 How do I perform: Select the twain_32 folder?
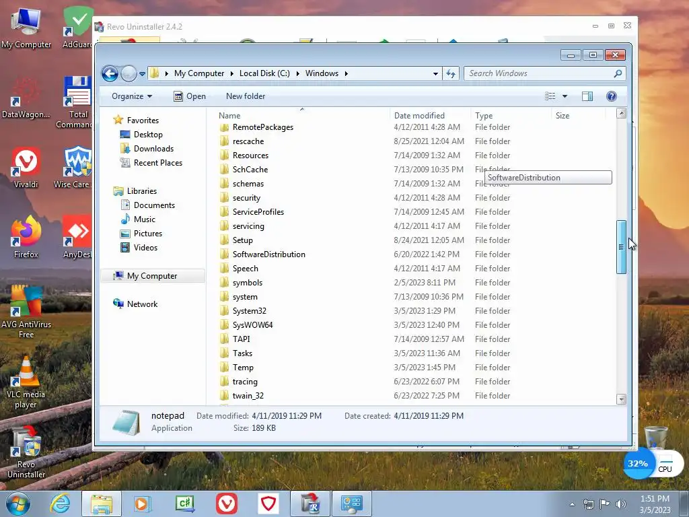248,396
